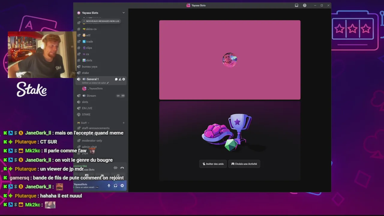This screenshot has width=384, height=216.
Task: Minimize the Discord window
Action: pos(315,5)
